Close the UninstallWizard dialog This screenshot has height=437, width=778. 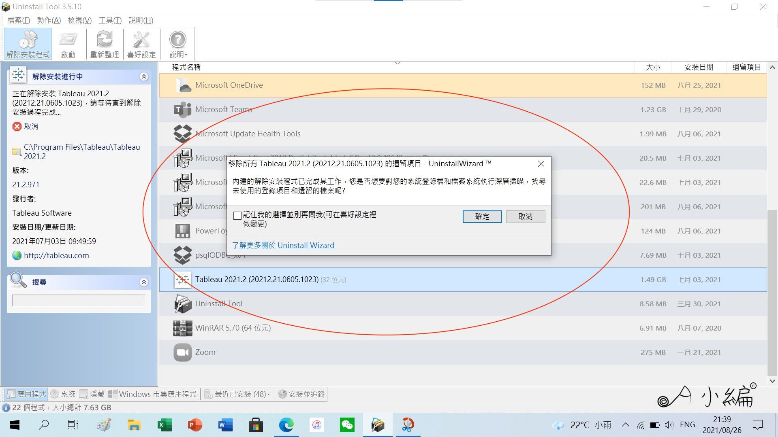coord(541,163)
